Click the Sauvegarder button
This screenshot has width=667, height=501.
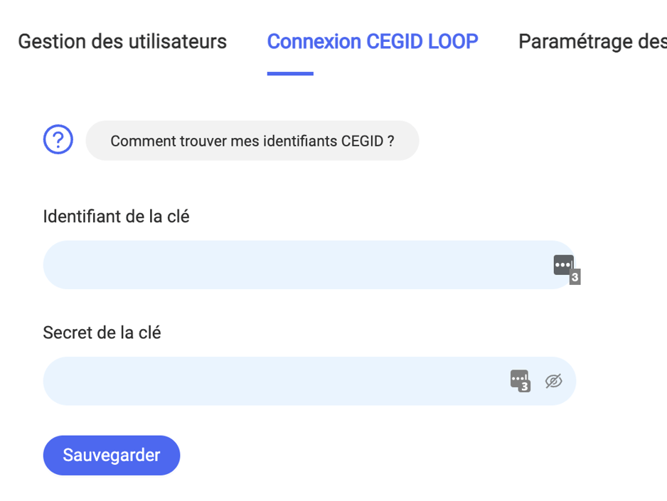tap(111, 455)
